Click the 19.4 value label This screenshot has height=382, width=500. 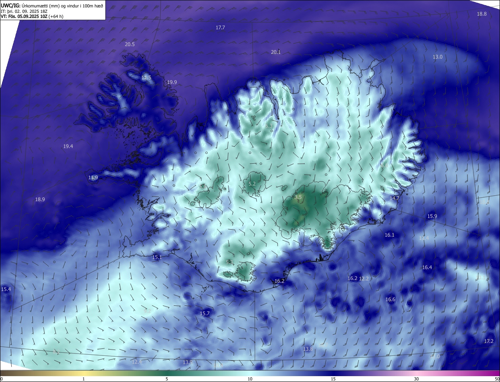pyautogui.click(x=68, y=146)
